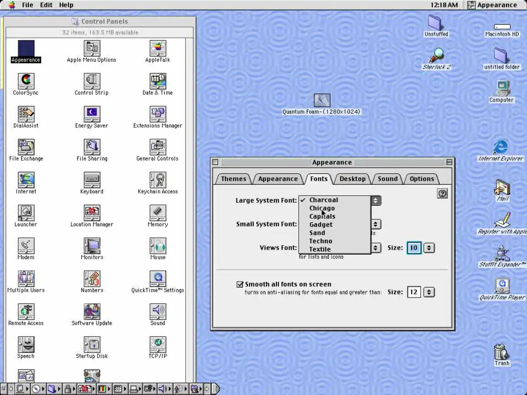The width and height of the screenshot is (527, 395).
Task: Switch to the Options tab
Action: pos(421,179)
